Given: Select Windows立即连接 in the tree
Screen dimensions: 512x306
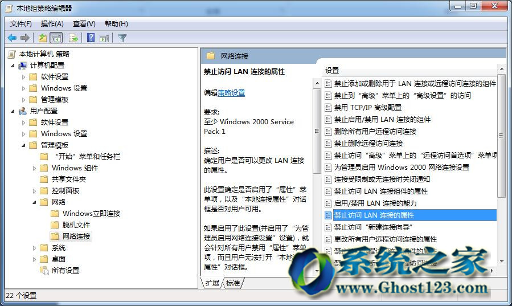Looking at the screenshot, I should [x=92, y=214].
